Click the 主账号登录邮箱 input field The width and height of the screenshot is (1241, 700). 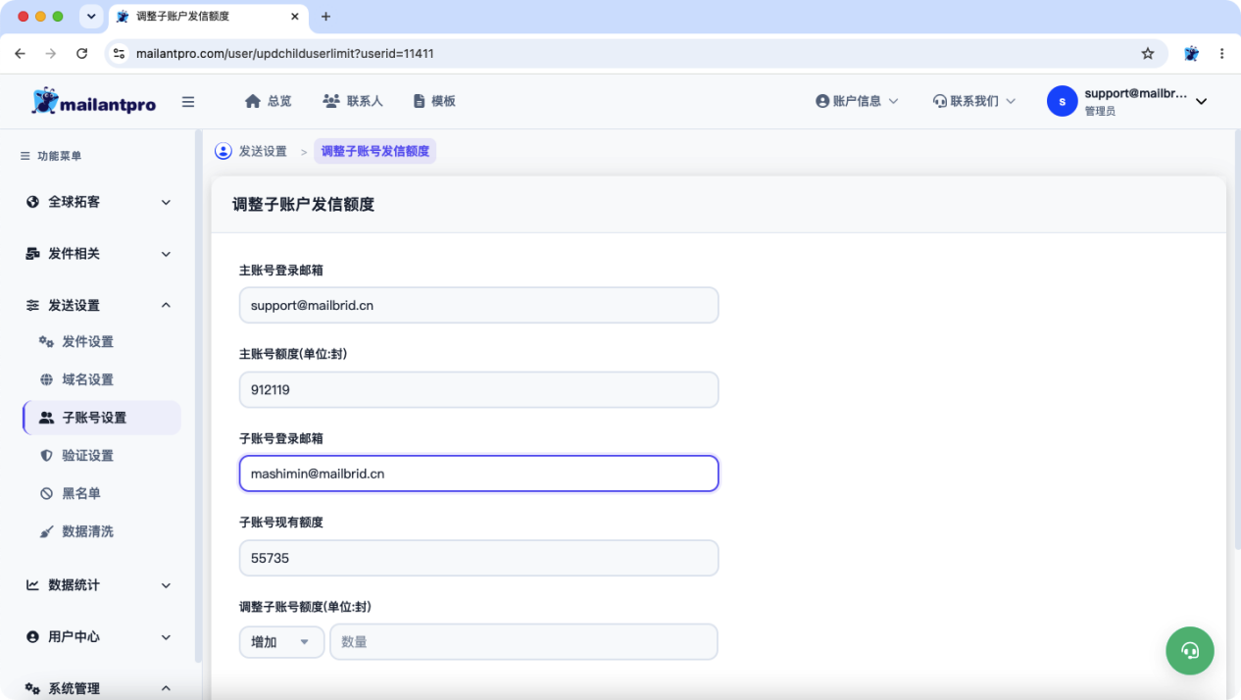[478, 305]
